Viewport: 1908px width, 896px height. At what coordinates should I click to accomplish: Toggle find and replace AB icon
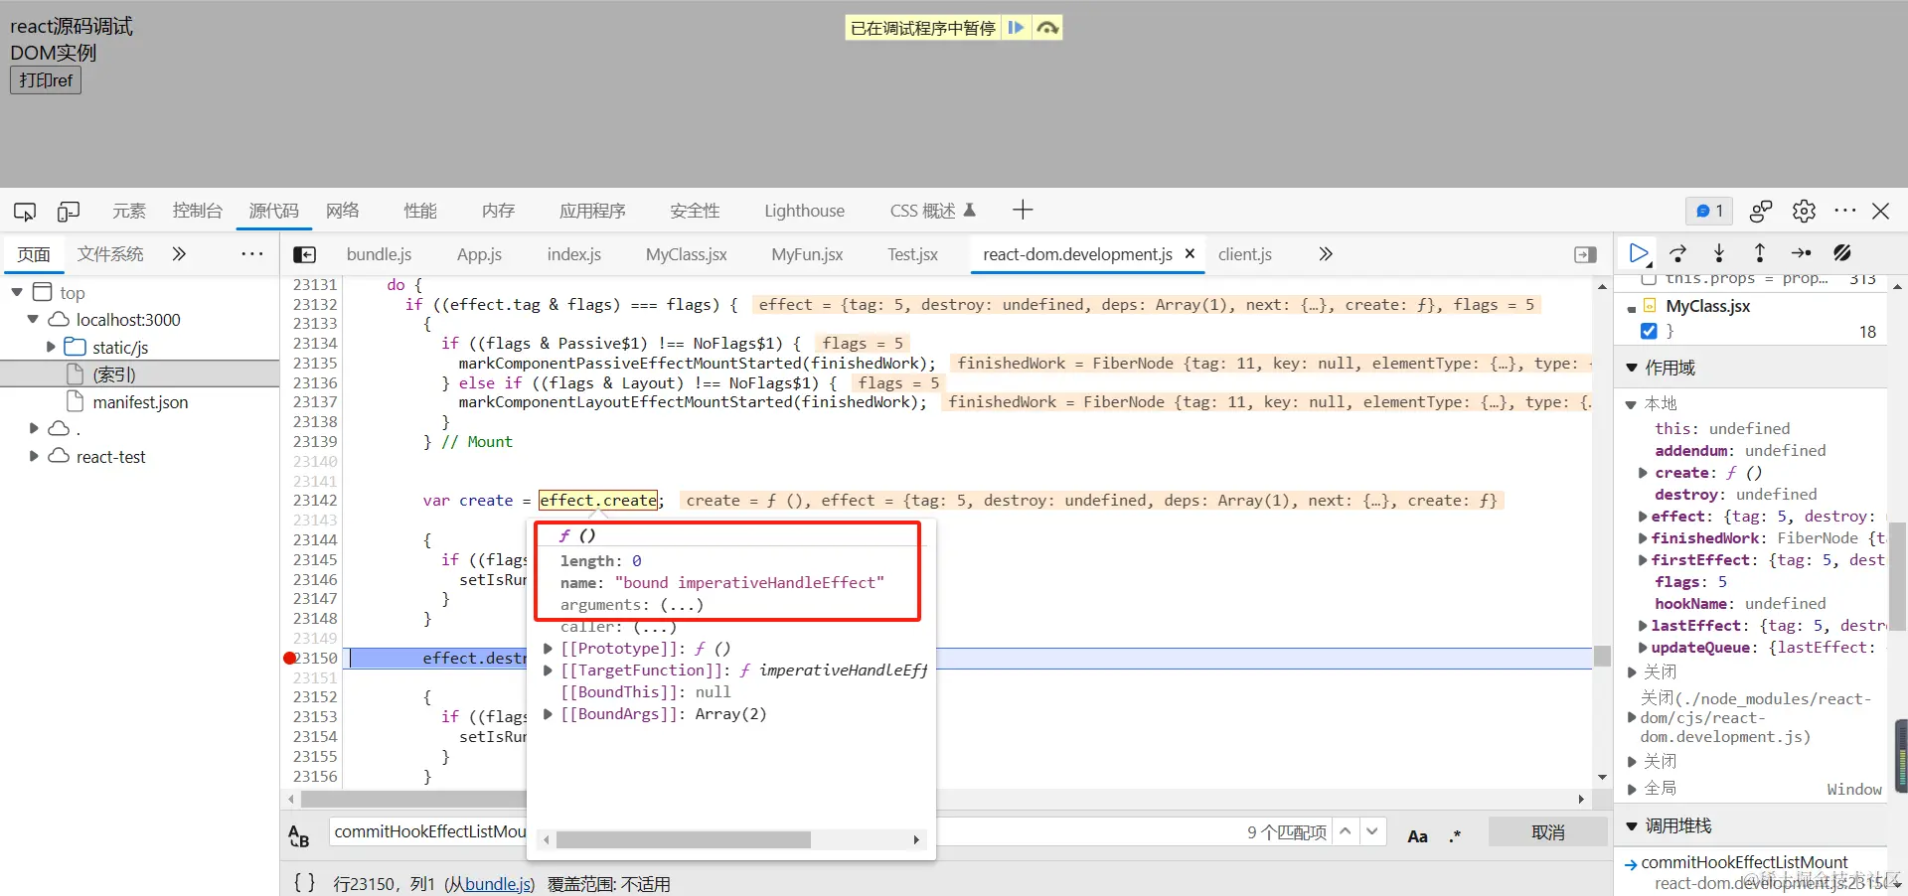coord(299,836)
